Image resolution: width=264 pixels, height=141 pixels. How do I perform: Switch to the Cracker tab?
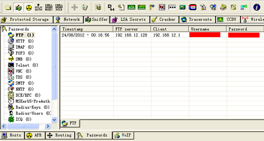click(x=165, y=19)
